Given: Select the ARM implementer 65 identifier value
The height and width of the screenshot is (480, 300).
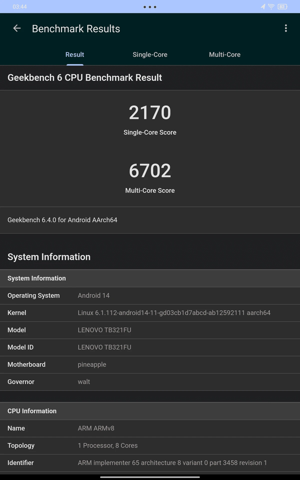Looking at the screenshot, I should [172, 463].
